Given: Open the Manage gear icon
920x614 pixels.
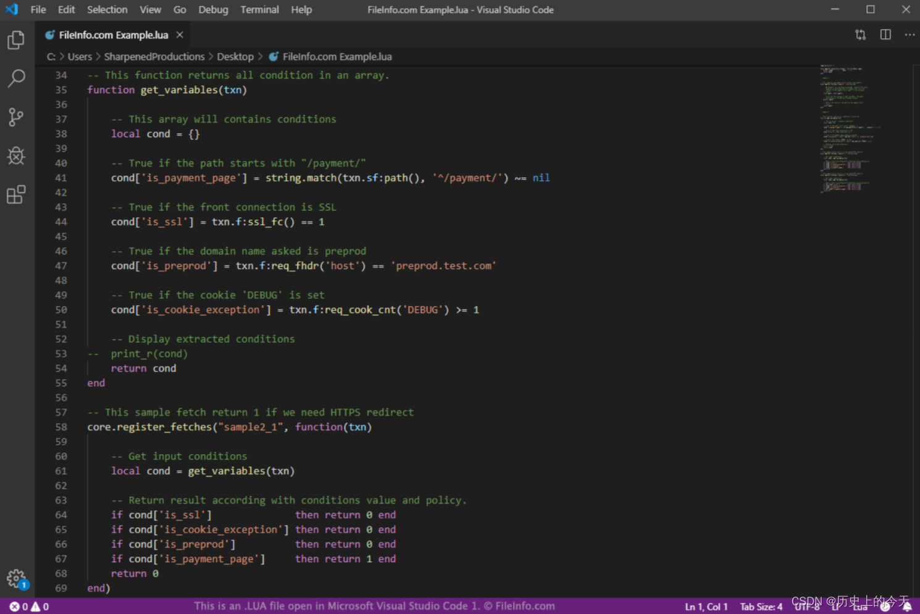Looking at the screenshot, I should click(16, 579).
